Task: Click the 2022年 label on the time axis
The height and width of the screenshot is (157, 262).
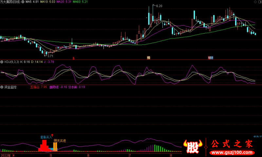Action: coord(6,155)
